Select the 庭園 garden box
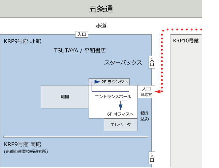219x168 pixels. coord(65,97)
